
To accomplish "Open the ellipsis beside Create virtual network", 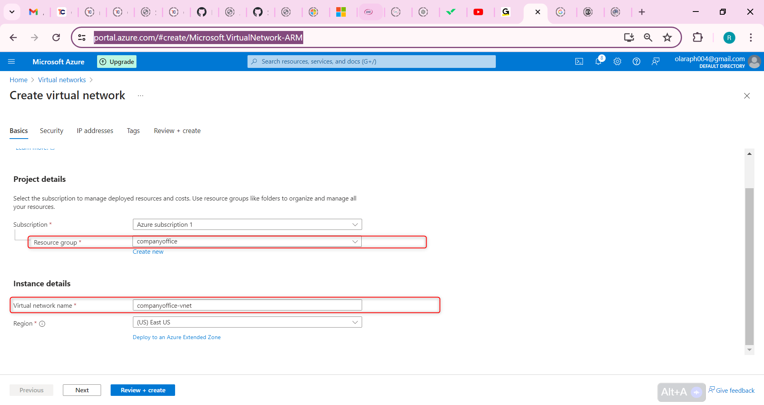I will point(140,96).
